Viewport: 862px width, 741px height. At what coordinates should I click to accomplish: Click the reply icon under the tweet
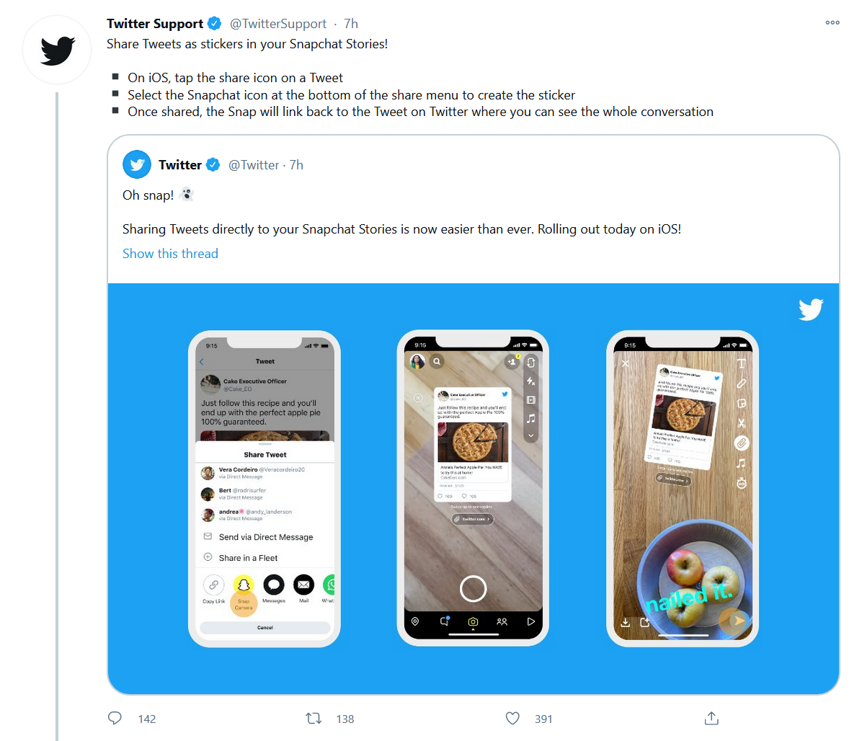115,718
